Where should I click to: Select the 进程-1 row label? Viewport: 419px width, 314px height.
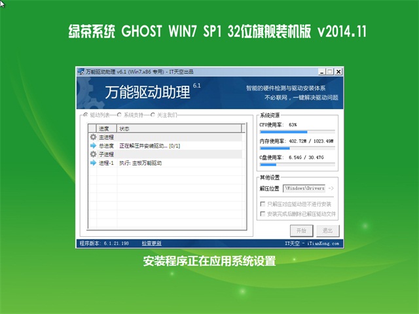pos(106,163)
